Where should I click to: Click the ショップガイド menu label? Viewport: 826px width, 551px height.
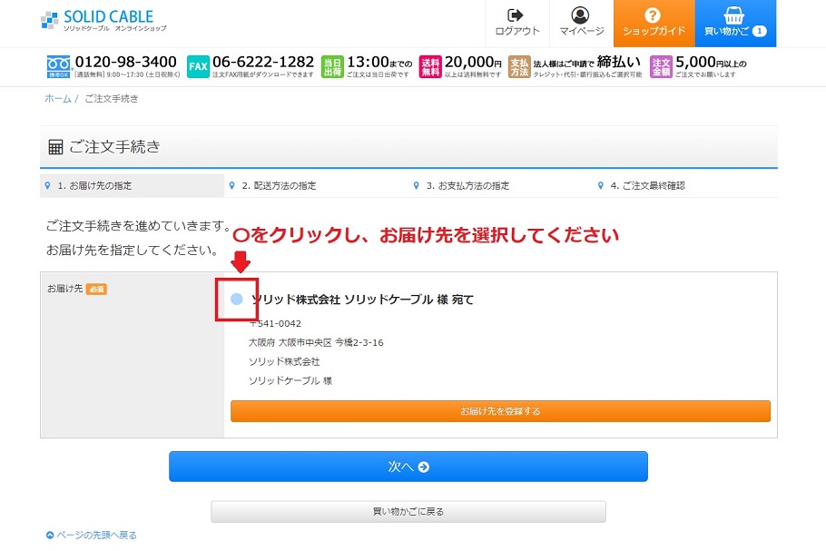[654, 31]
